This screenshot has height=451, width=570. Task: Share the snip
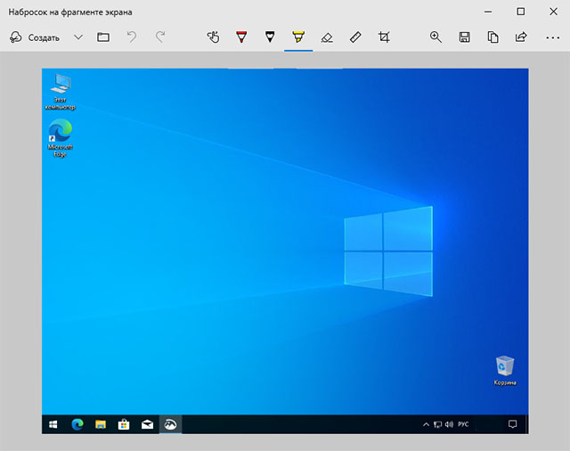521,37
